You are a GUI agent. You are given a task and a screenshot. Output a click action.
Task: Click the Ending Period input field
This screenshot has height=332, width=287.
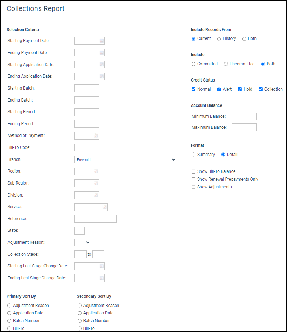pos(87,124)
